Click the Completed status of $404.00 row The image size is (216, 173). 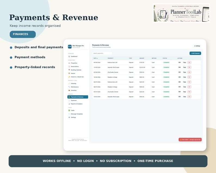pyautogui.click(x=166, y=87)
